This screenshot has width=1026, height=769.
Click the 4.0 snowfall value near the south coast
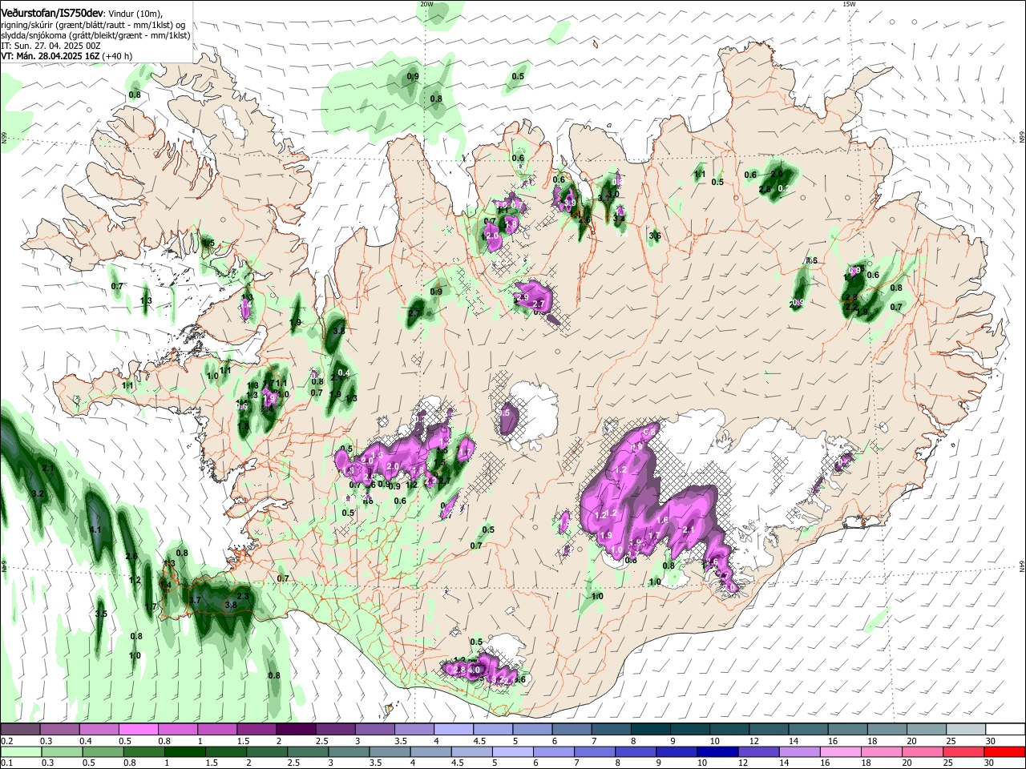tap(474, 670)
